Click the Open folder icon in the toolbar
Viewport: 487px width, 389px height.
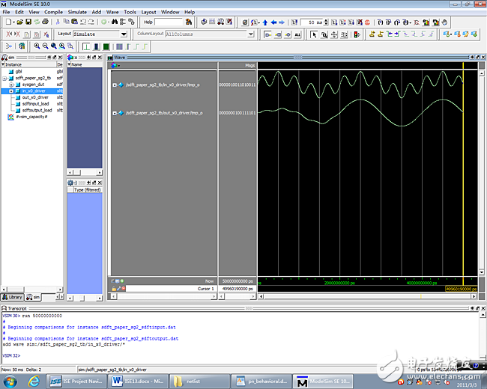(x=20, y=22)
